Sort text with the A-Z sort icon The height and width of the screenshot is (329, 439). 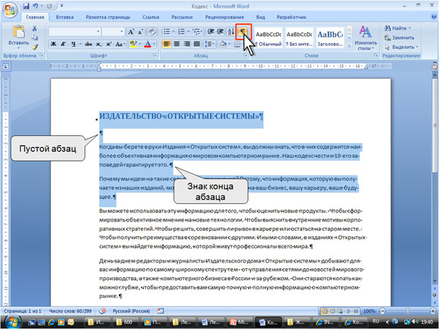pos(231,32)
